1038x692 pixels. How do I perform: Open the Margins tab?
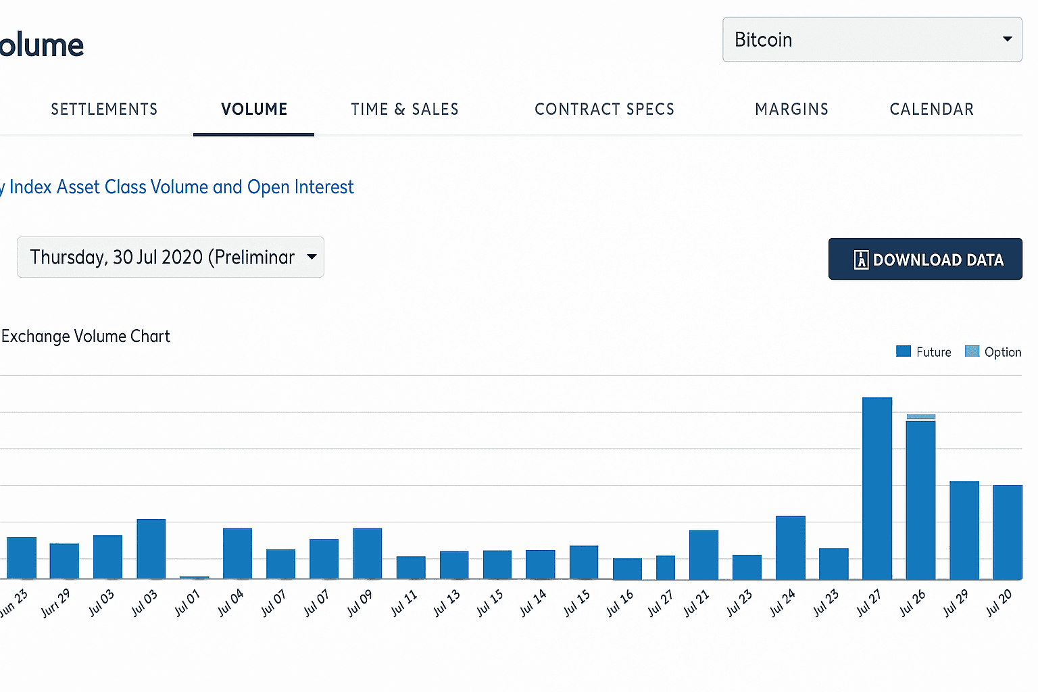(x=791, y=109)
